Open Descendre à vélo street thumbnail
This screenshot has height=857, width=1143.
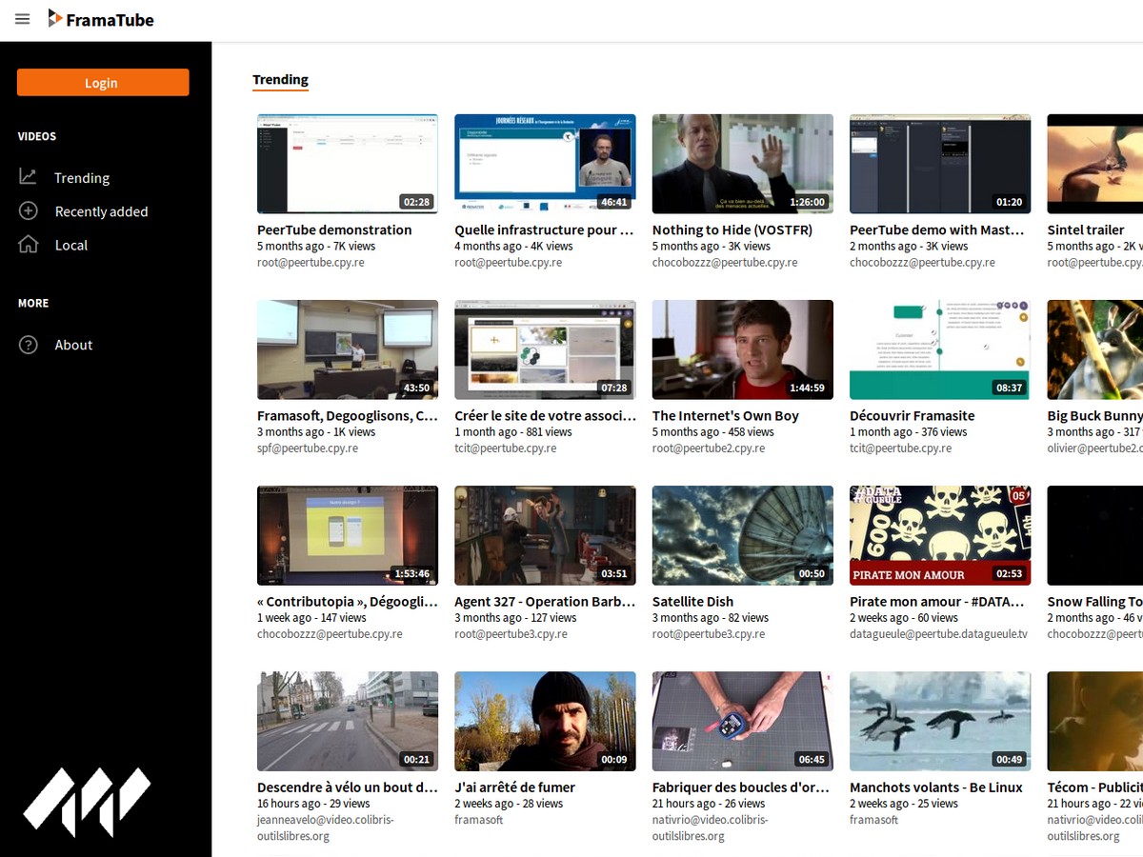click(x=348, y=721)
